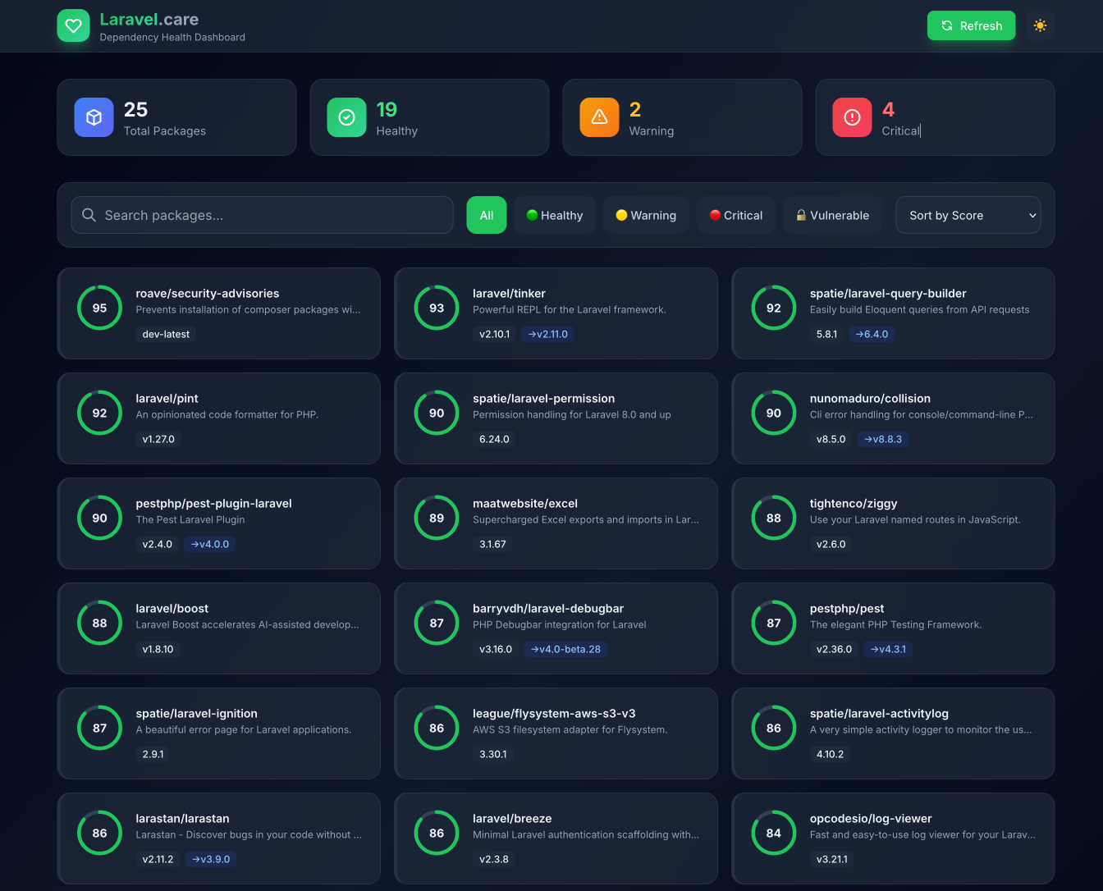Toggle the Vulnerable filter on
The height and width of the screenshot is (891, 1103).
pyautogui.click(x=832, y=215)
